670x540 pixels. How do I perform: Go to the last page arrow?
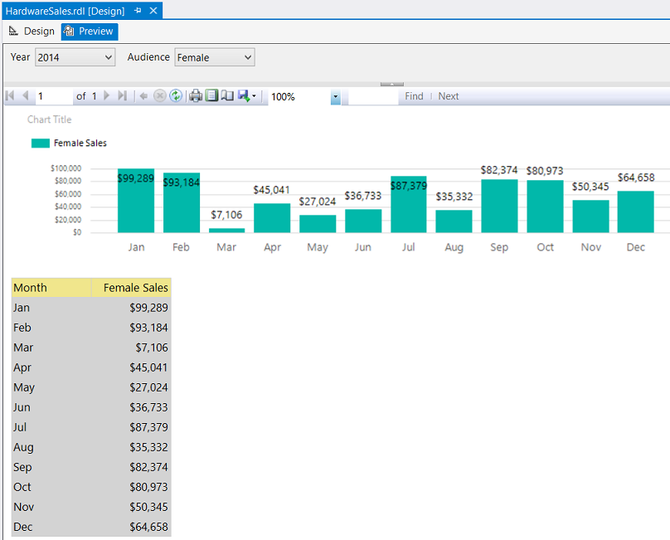(123, 96)
